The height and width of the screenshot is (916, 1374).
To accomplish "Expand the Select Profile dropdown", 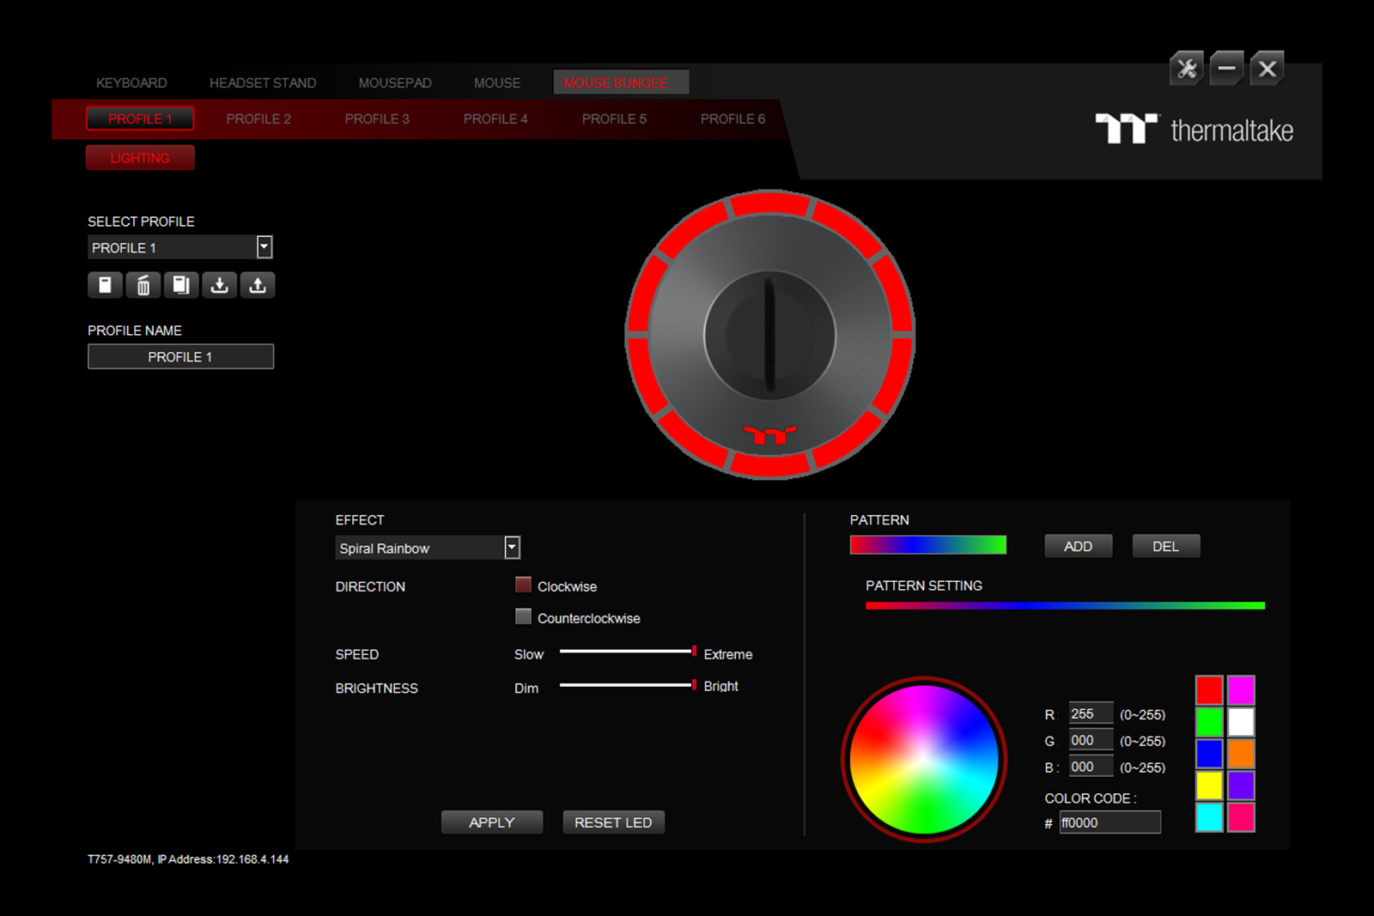I will [x=264, y=247].
